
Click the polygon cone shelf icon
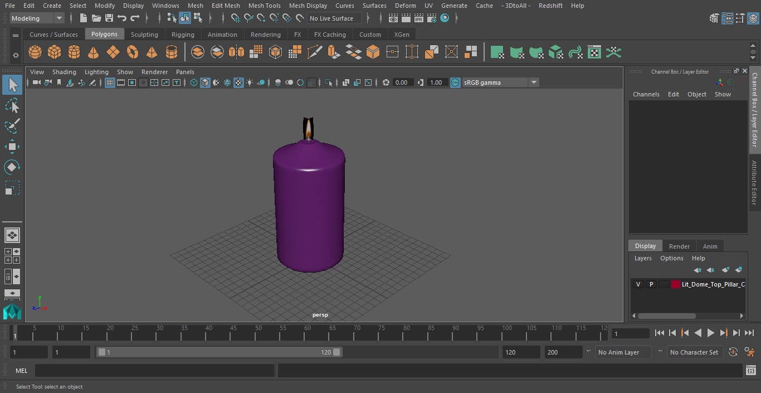(94, 52)
